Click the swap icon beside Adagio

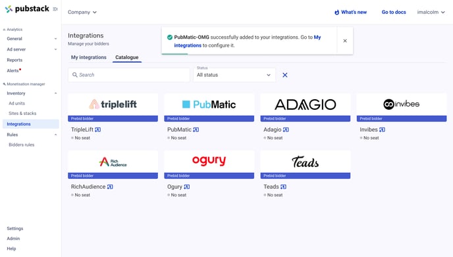point(286,129)
